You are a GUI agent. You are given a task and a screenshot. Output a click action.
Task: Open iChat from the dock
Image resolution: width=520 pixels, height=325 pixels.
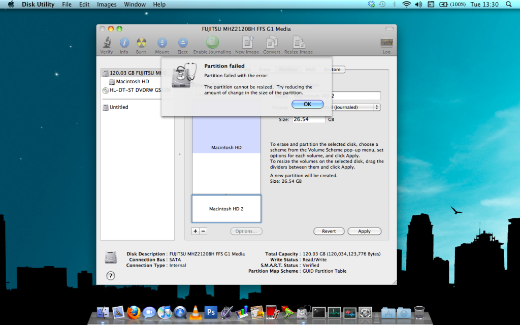pos(149,312)
